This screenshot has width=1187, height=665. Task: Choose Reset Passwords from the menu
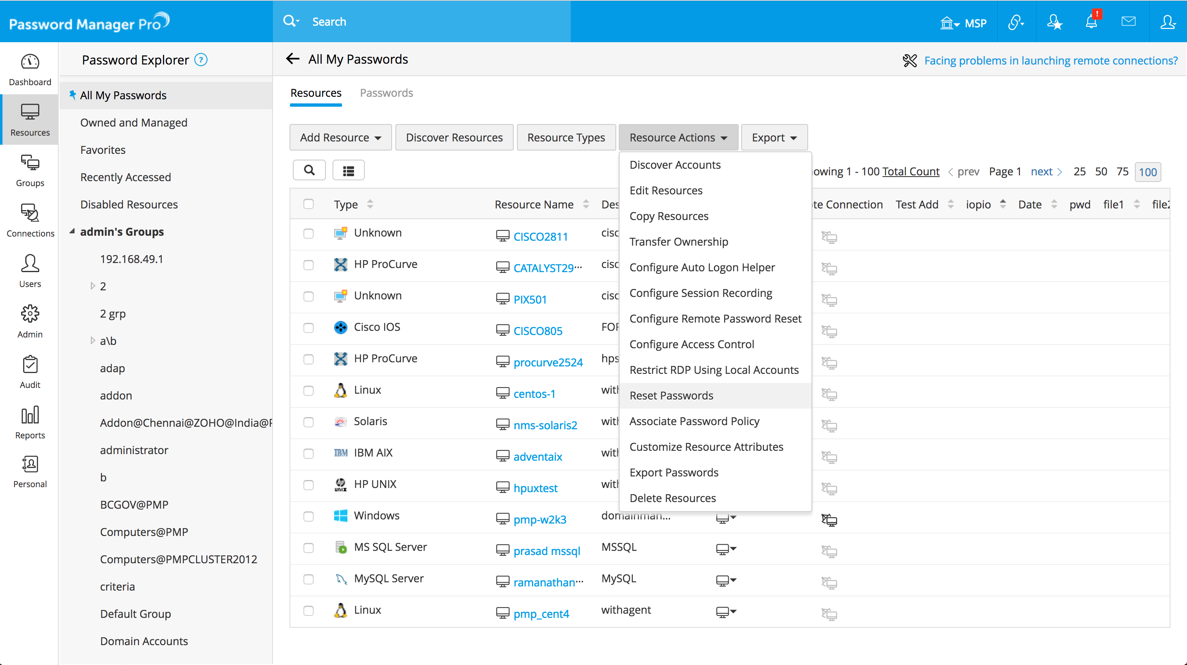[x=671, y=395]
